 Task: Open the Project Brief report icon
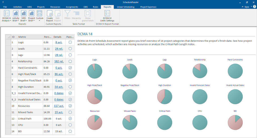32,14
